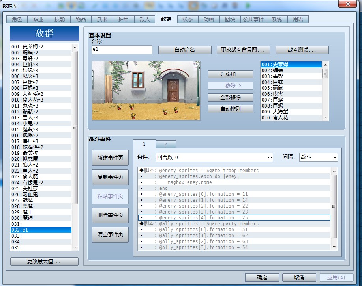
Task: Go to the 公共事件 tab
Action: click(x=253, y=19)
